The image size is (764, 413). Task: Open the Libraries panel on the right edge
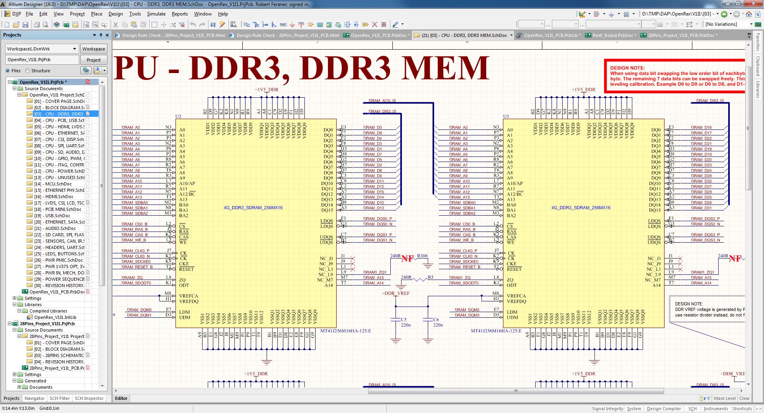(758, 89)
